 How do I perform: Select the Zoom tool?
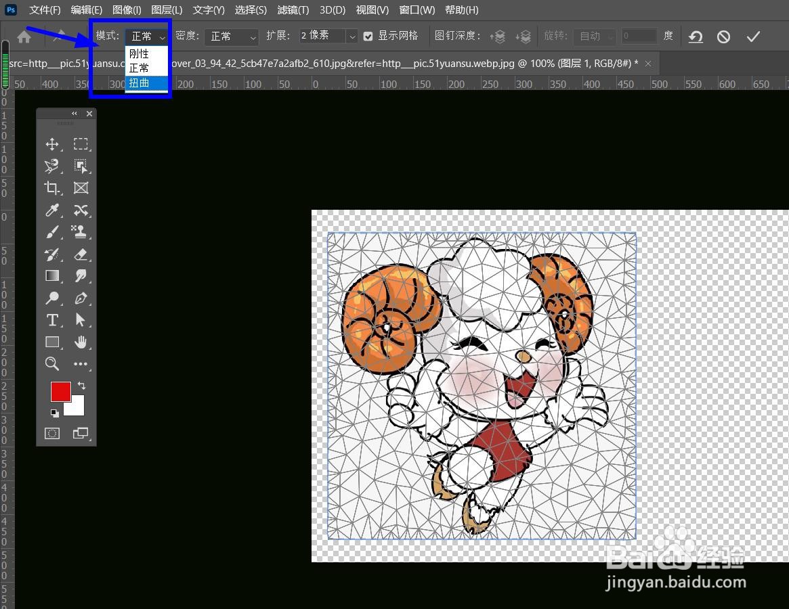pos(52,363)
